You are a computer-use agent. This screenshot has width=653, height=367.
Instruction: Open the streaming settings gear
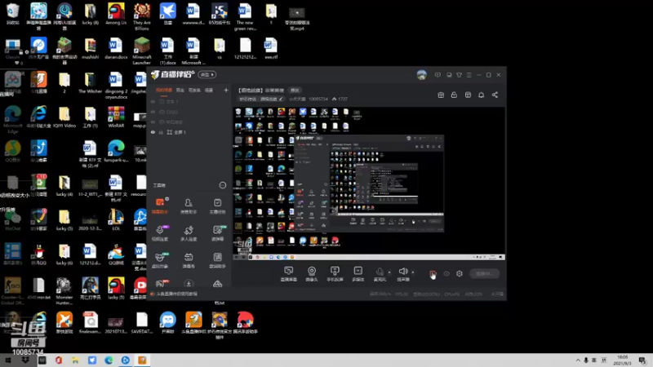click(460, 274)
